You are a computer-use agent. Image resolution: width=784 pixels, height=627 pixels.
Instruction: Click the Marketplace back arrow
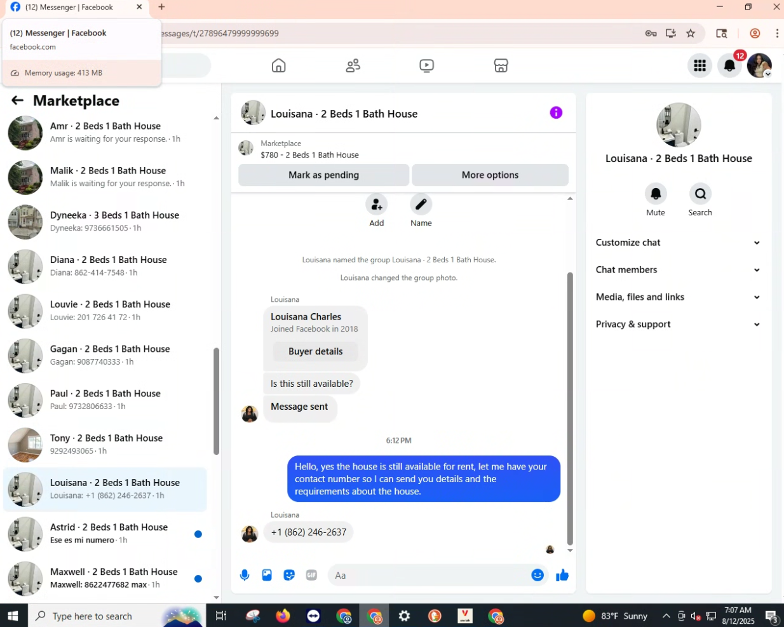pos(17,100)
